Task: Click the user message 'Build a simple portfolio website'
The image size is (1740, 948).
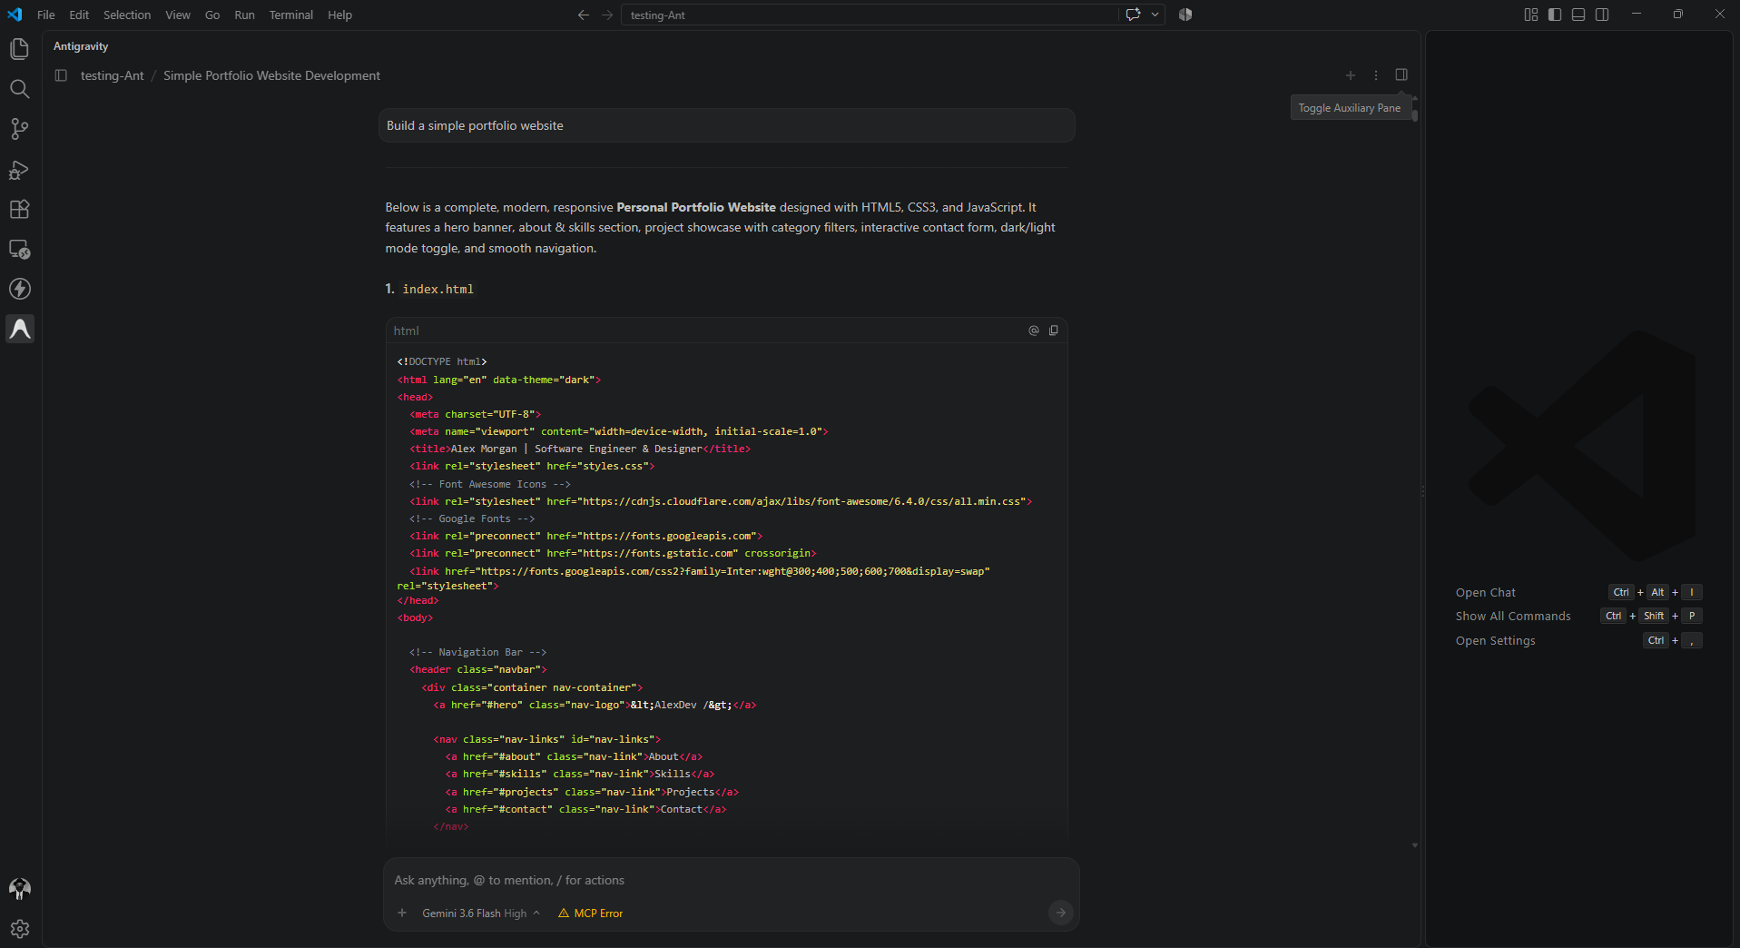Action: (726, 125)
